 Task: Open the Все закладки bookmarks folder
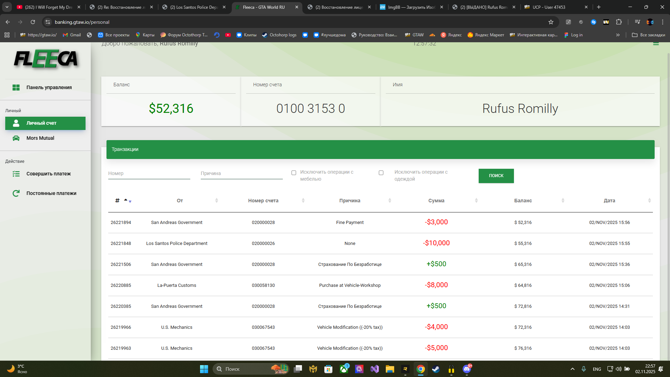pos(648,35)
